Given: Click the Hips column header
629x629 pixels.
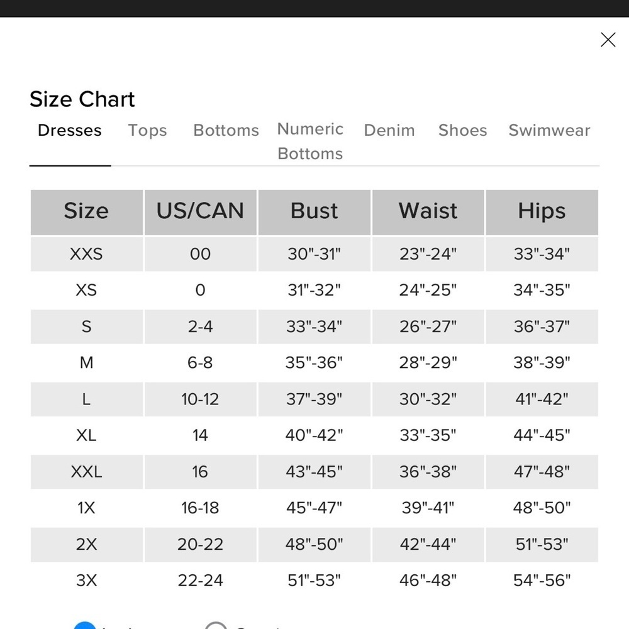Looking at the screenshot, I should coord(542,212).
